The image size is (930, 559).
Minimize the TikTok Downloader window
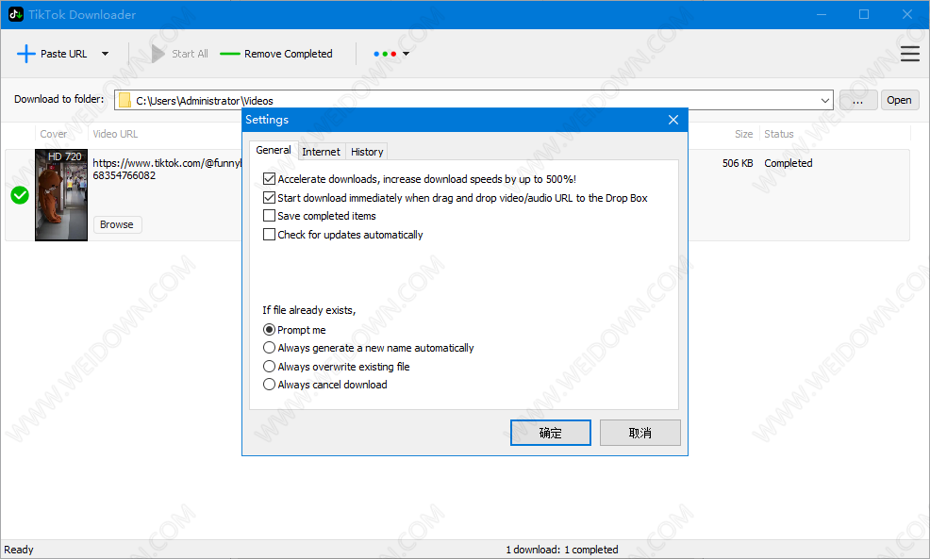tap(822, 14)
